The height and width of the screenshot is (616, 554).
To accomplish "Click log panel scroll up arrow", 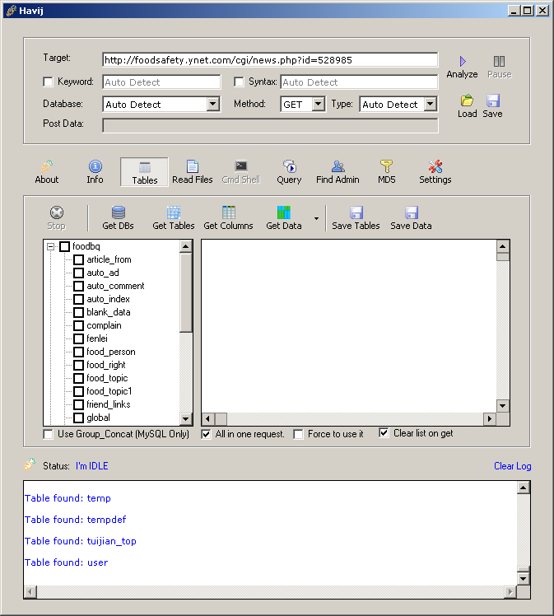I will point(524,488).
